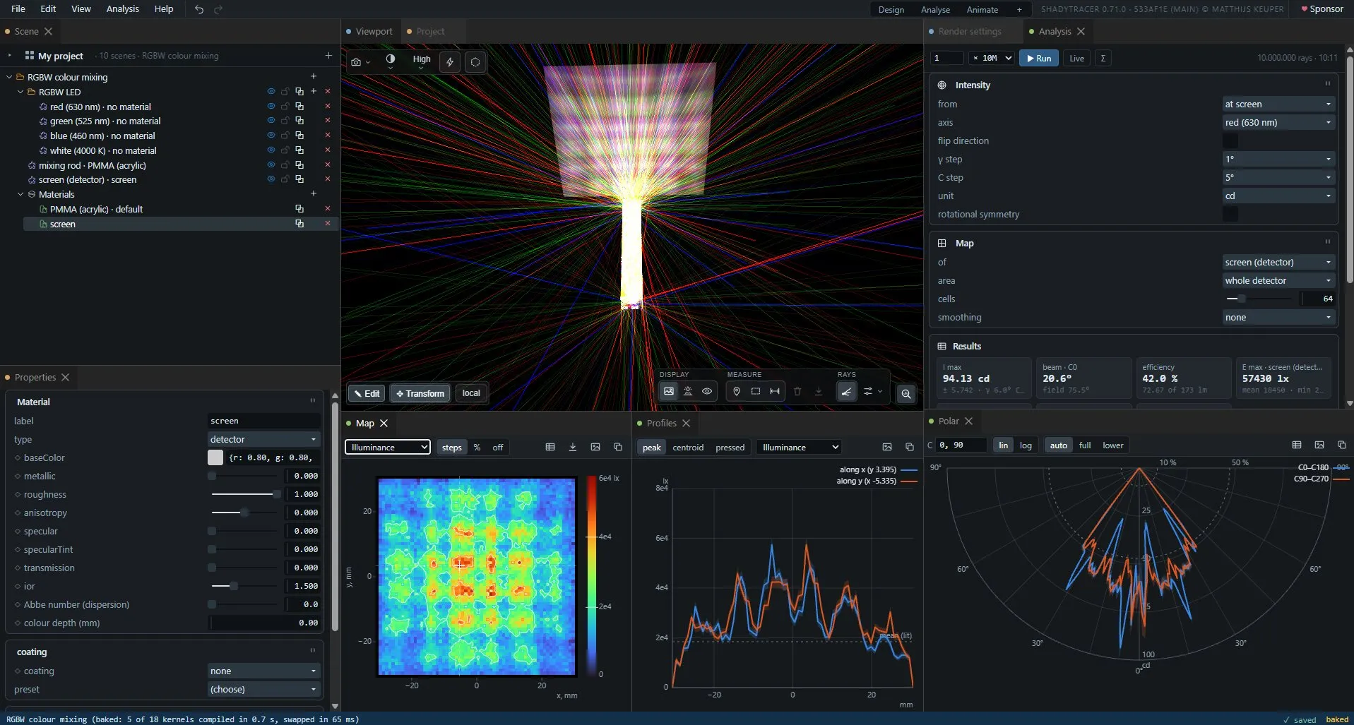Switch to the Render settings tab
1354x725 pixels.
[969, 31]
